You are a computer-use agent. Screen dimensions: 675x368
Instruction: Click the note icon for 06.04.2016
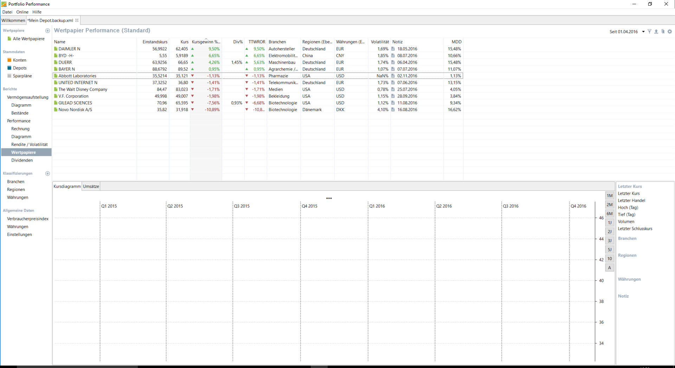point(393,62)
